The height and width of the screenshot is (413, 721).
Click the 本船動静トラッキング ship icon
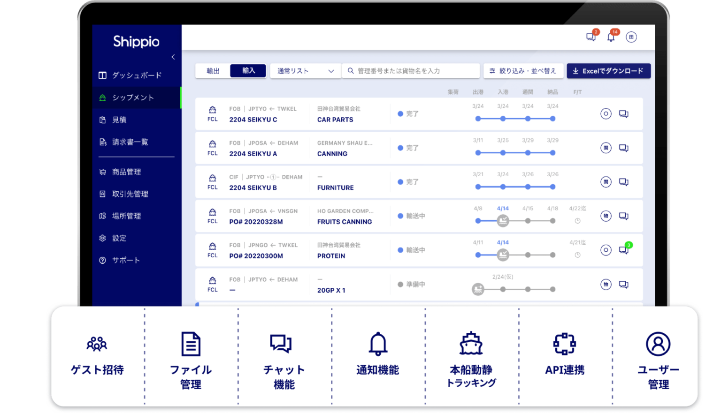coord(470,344)
